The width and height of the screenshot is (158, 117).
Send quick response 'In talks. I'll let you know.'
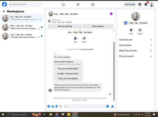click(68, 74)
